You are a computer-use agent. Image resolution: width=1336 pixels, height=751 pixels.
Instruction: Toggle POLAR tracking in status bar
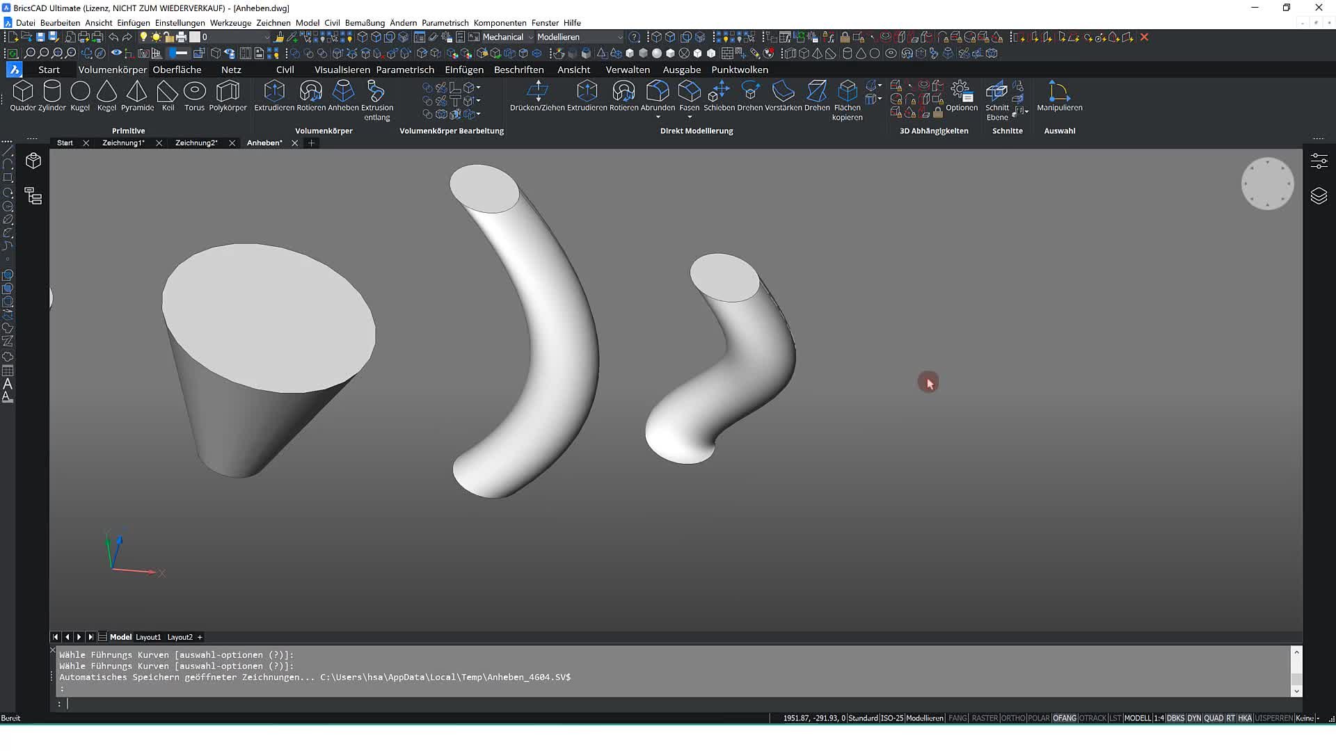click(1039, 718)
